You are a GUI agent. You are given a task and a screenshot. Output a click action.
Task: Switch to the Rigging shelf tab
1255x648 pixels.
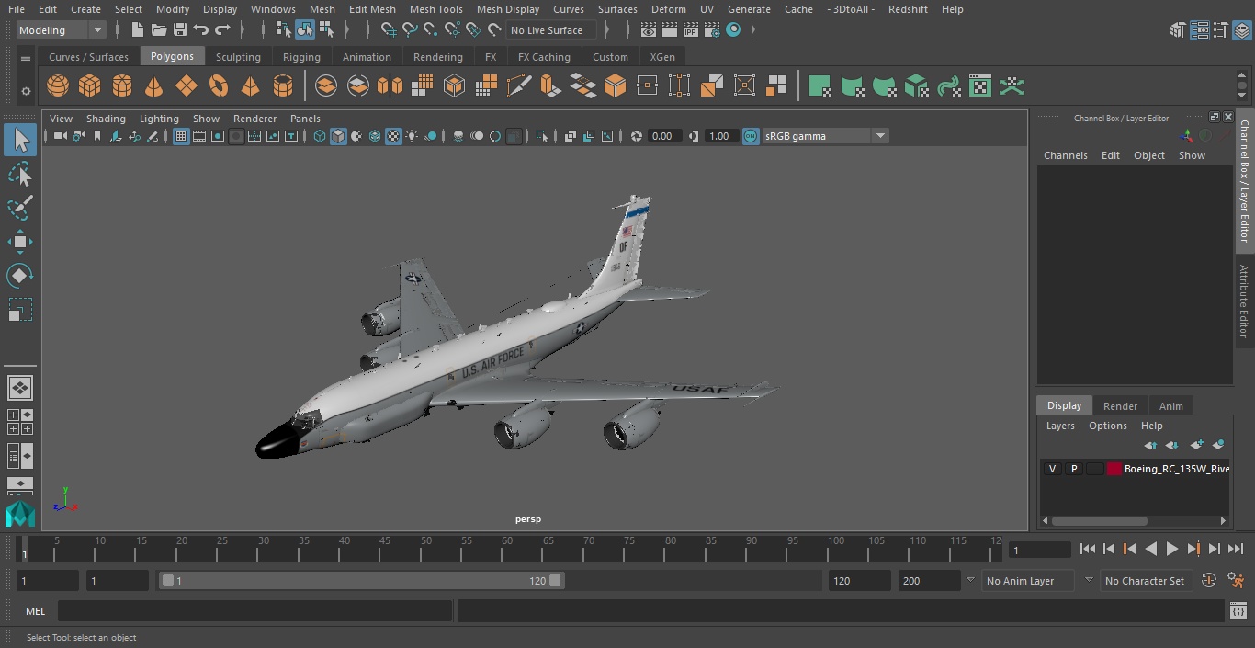point(301,57)
